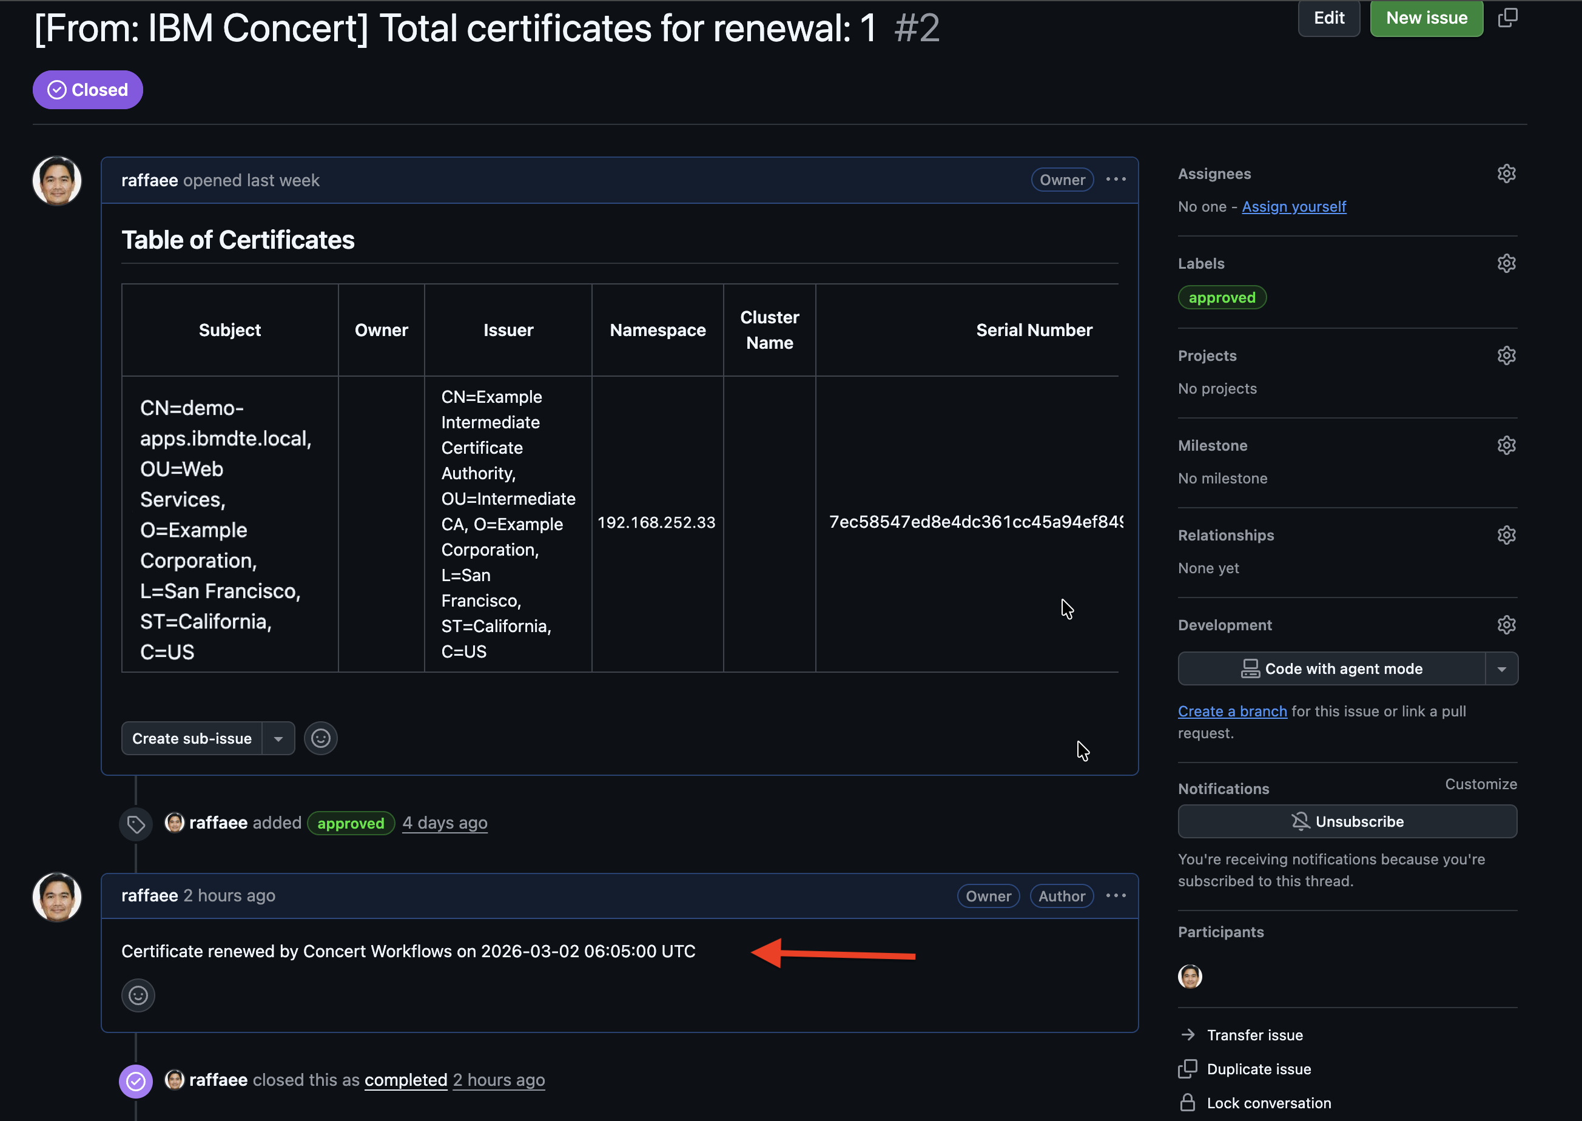
Task: Add emoji reaction to issue description
Action: (320, 739)
